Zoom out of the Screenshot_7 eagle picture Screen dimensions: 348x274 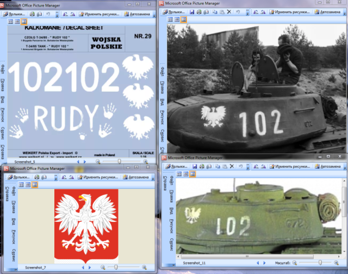[103, 267]
